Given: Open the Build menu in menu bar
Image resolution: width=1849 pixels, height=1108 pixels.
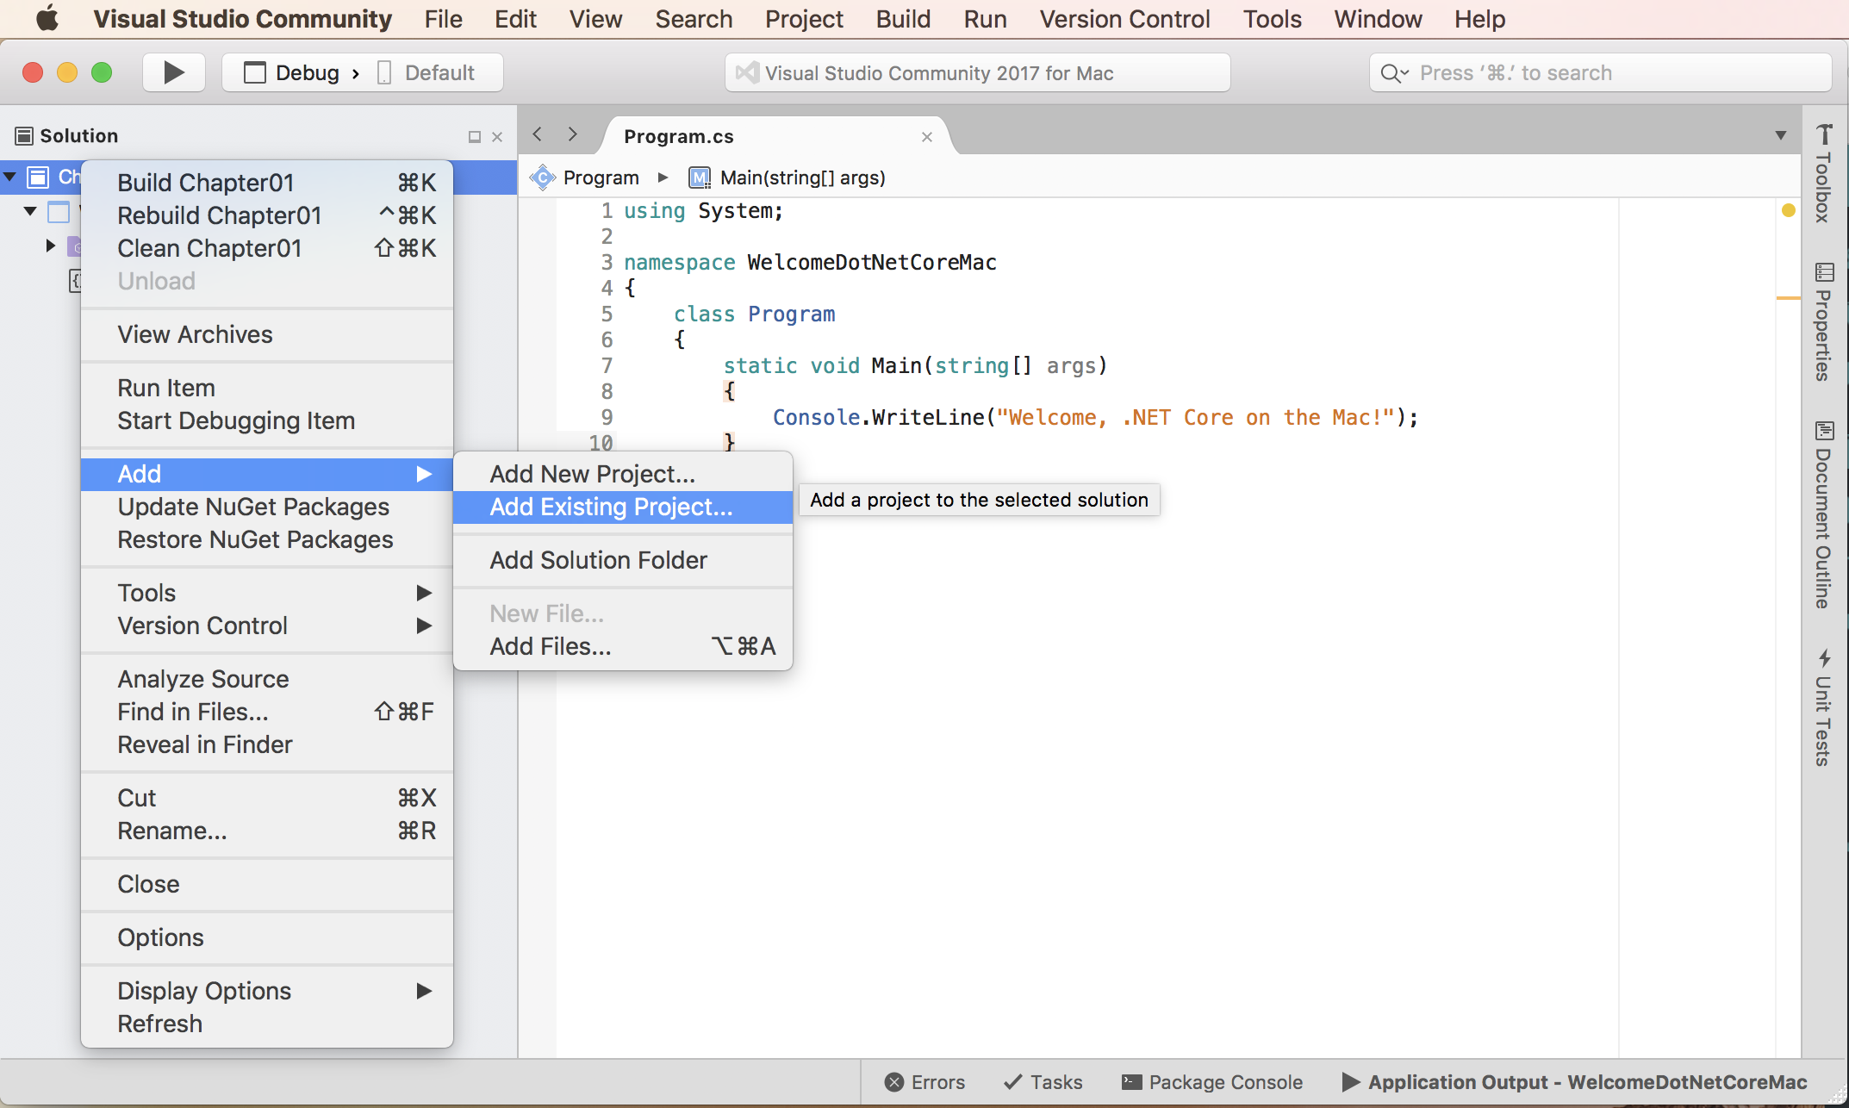Looking at the screenshot, I should click(903, 19).
